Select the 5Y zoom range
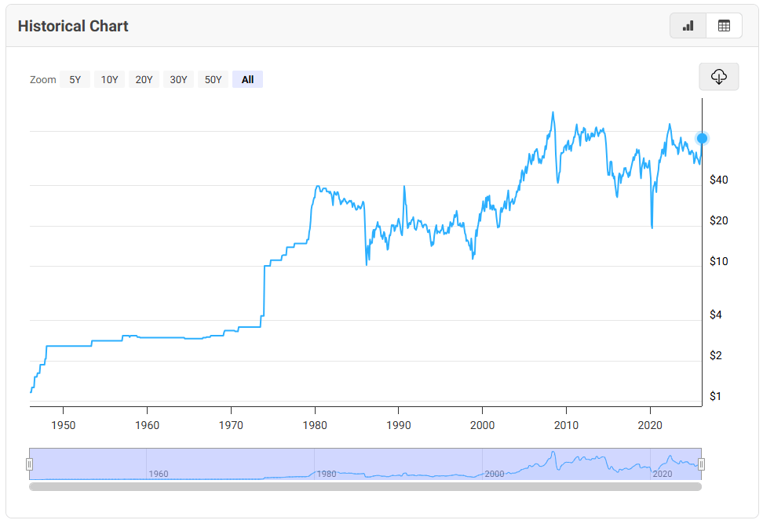Image resolution: width=763 pixels, height=520 pixels. pyautogui.click(x=75, y=79)
